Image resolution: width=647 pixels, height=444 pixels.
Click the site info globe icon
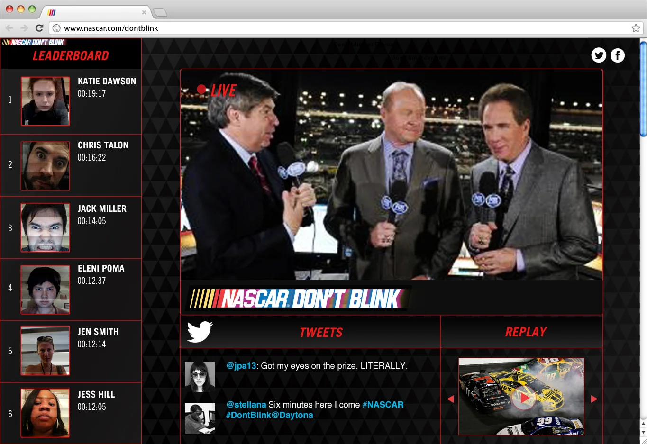(56, 28)
